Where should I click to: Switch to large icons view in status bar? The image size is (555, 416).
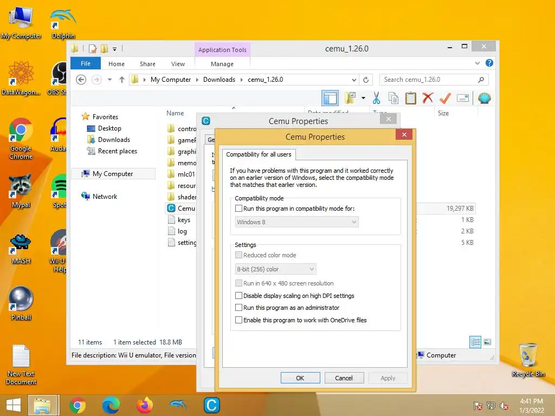487,342
